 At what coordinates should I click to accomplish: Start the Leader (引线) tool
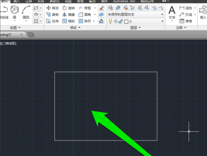click(x=186, y=14)
